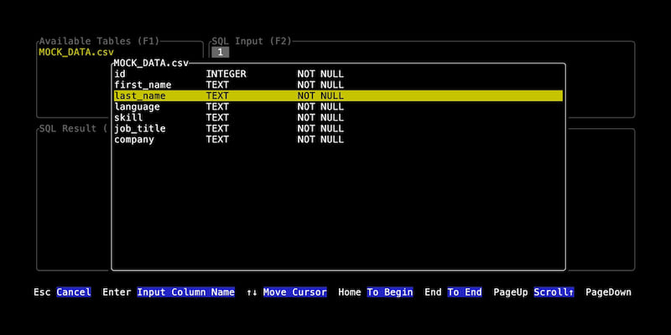Click the Cancel shortcut label
The height and width of the screenshot is (335, 671).
(74, 292)
